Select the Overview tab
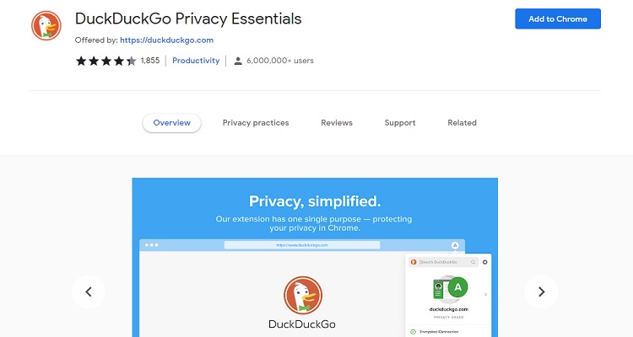This screenshot has width=633, height=337. point(171,123)
